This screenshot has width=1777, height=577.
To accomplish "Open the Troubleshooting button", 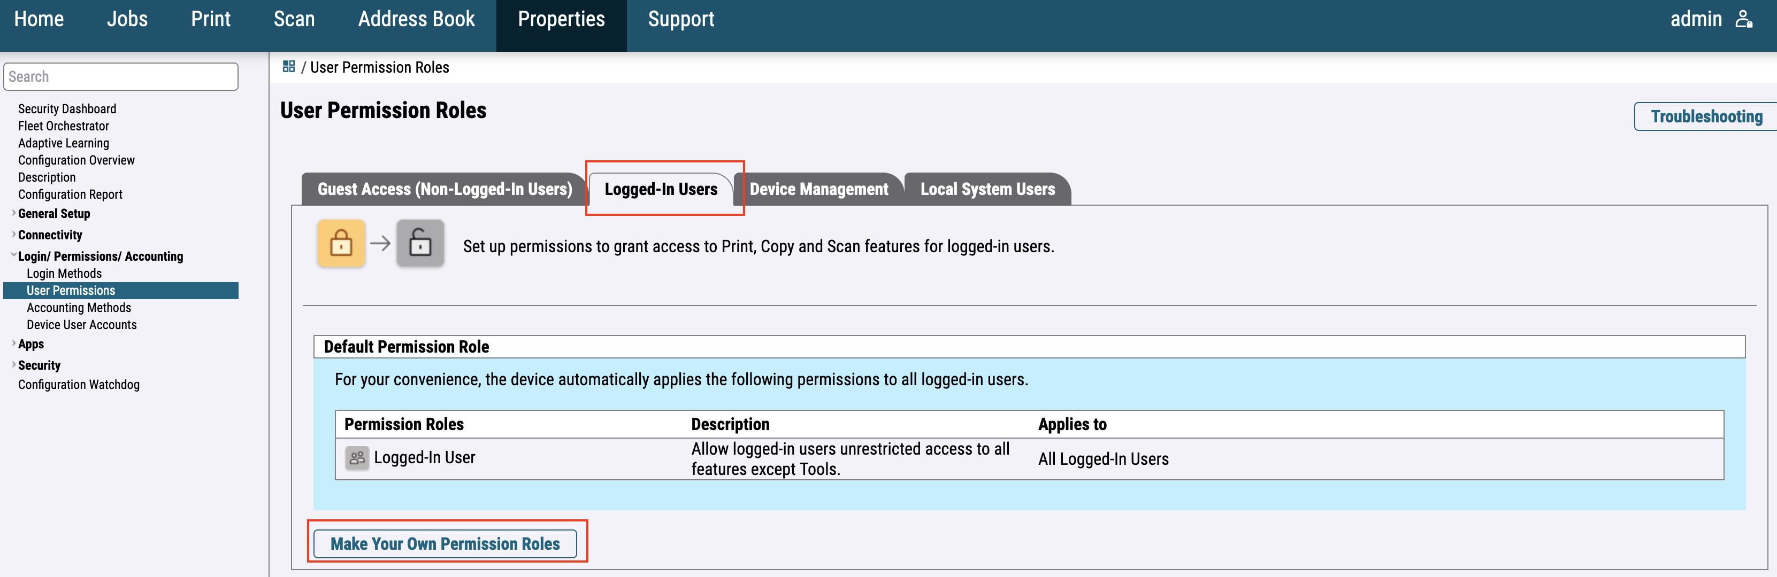I will point(1705,116).
